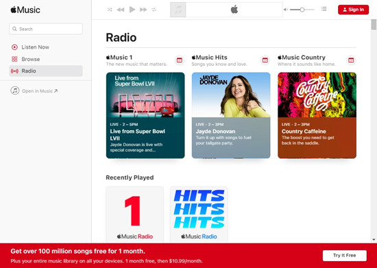The height and width of the screenshot is (268, 377).
Task: Click the Music 1 station heading
Action: [x=119, y=58]
